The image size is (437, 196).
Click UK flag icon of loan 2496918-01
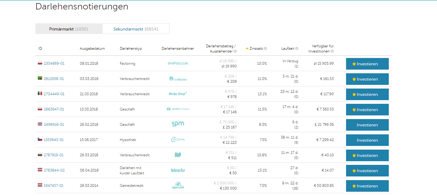click(40, 124)
